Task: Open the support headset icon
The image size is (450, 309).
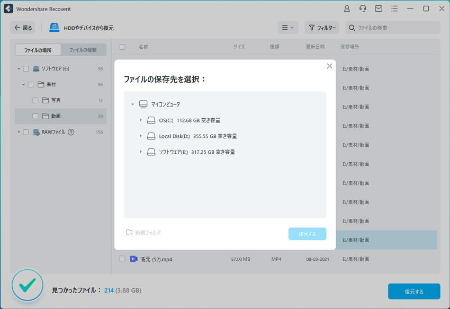Action: [x=363, y=8]
